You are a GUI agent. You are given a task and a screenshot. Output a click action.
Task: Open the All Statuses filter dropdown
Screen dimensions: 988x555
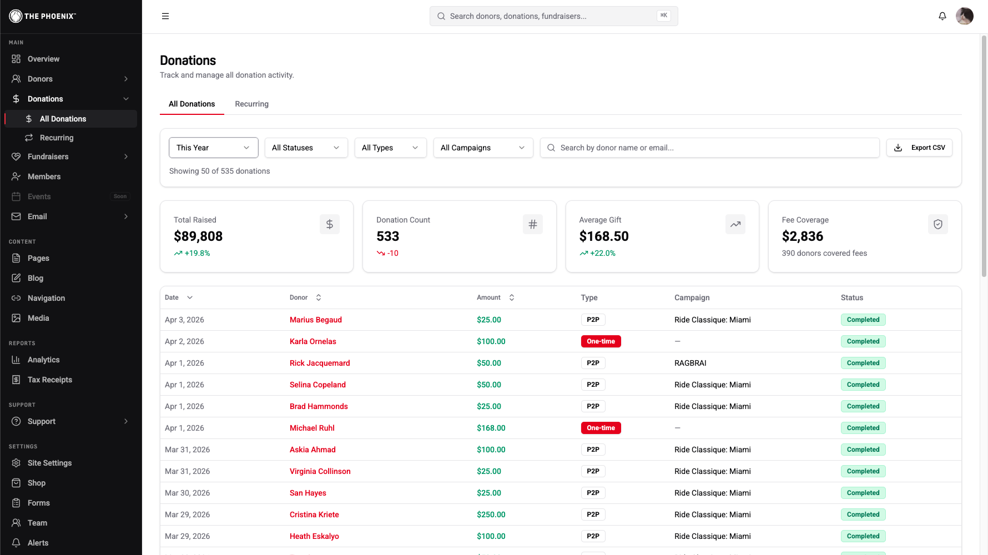(x=306, y=148)
